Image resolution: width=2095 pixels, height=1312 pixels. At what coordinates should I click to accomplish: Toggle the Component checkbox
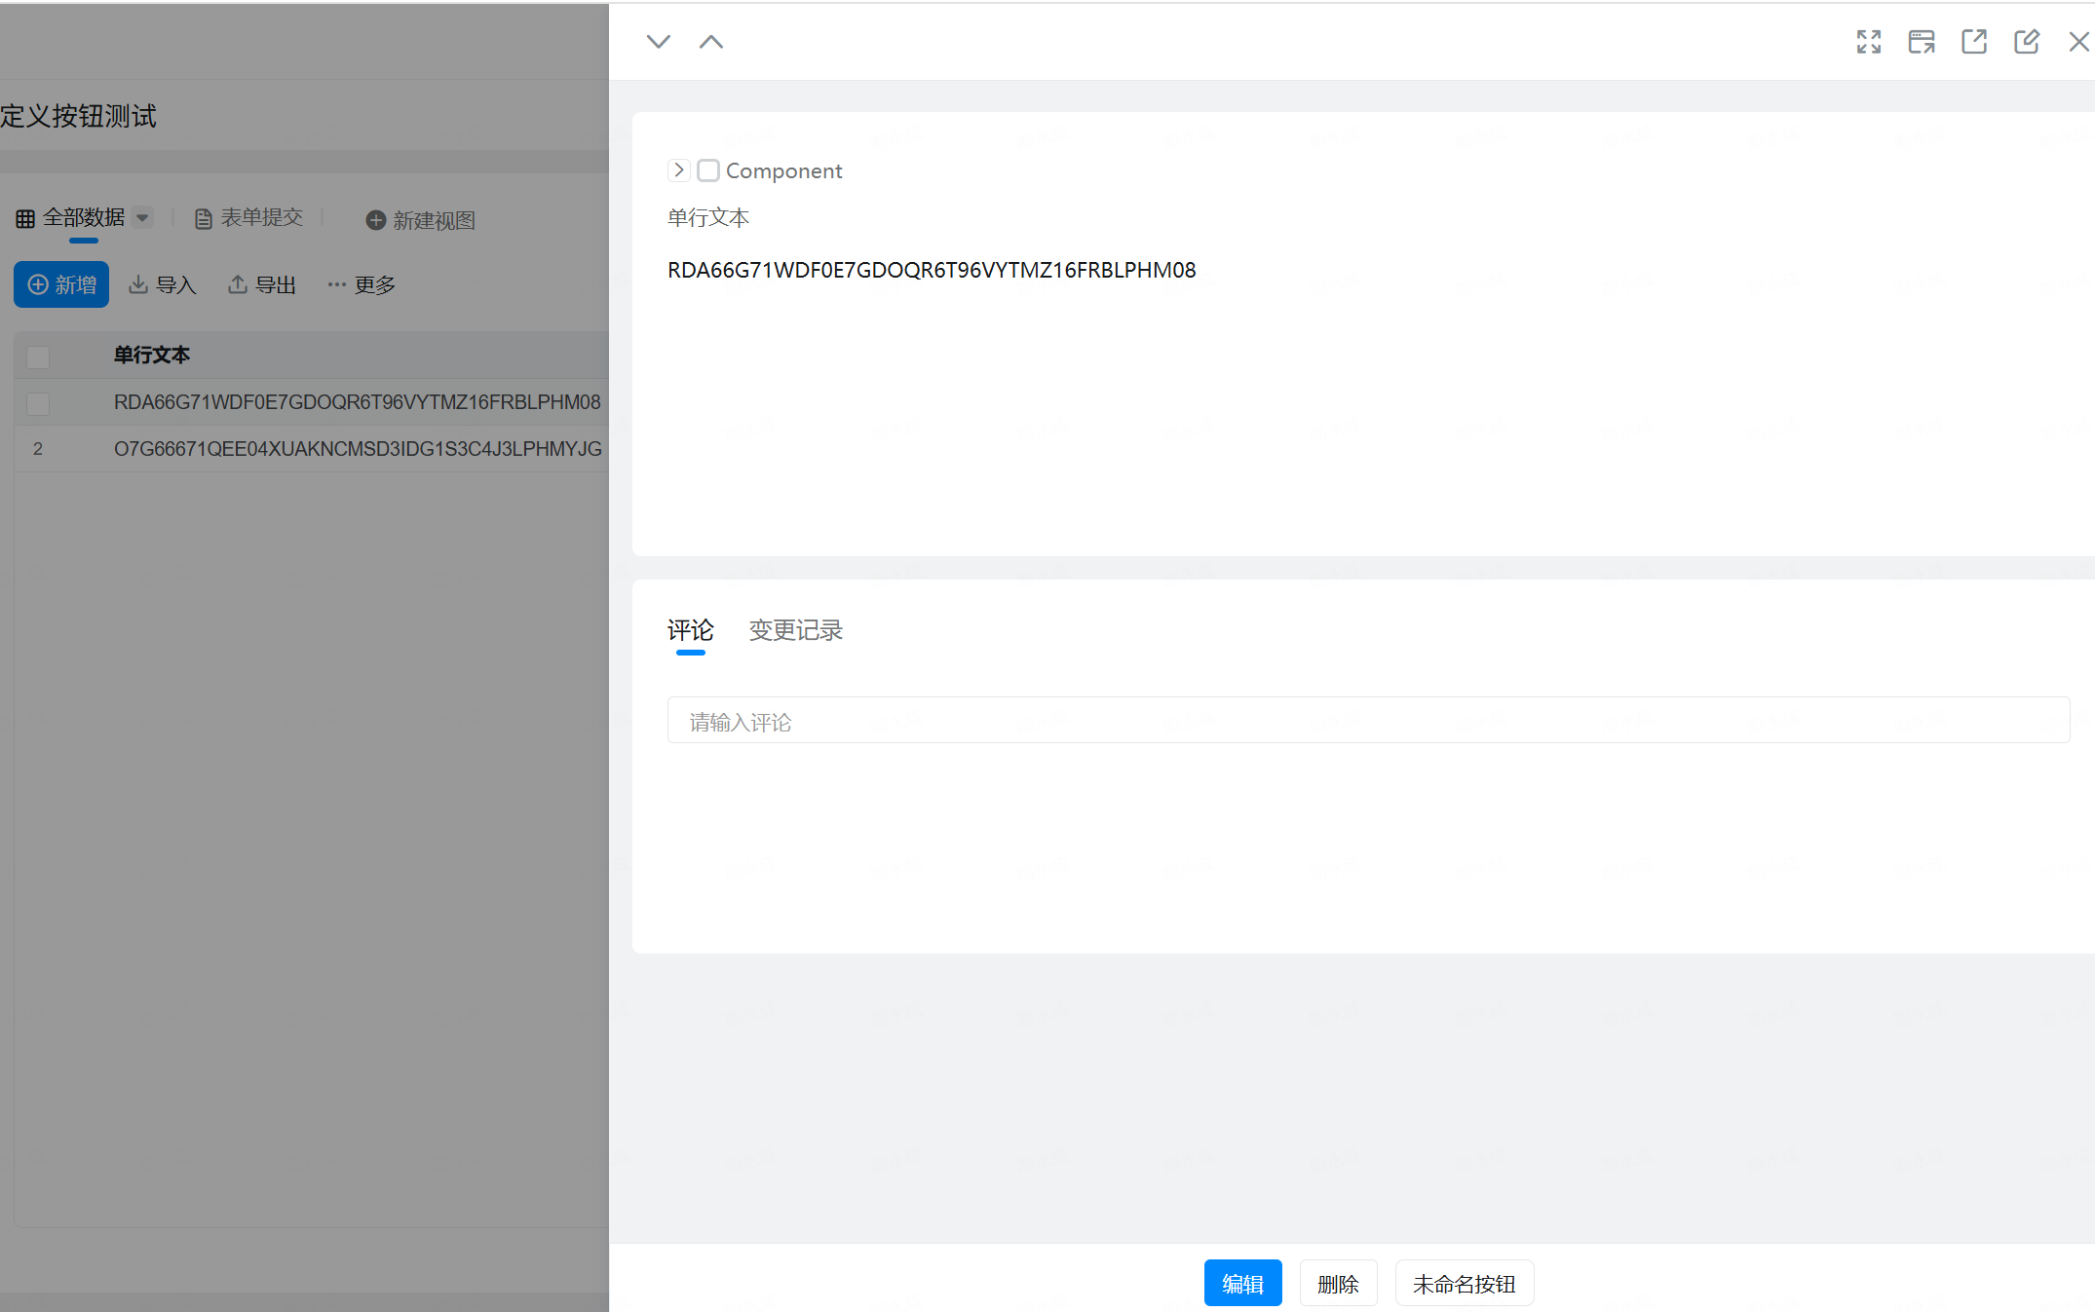coord(708,170)
